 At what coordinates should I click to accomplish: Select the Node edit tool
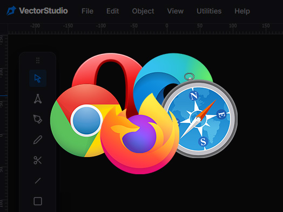click(38, 99)
